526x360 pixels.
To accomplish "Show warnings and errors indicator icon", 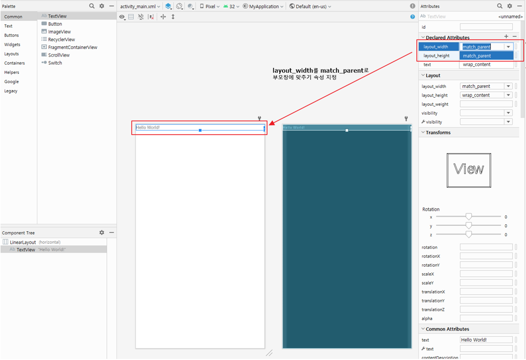I will pyautogui.click(x=412, y=6).
